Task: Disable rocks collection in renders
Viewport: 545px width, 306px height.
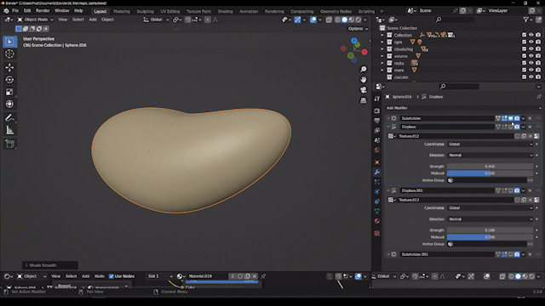Action: click(538, 63)
